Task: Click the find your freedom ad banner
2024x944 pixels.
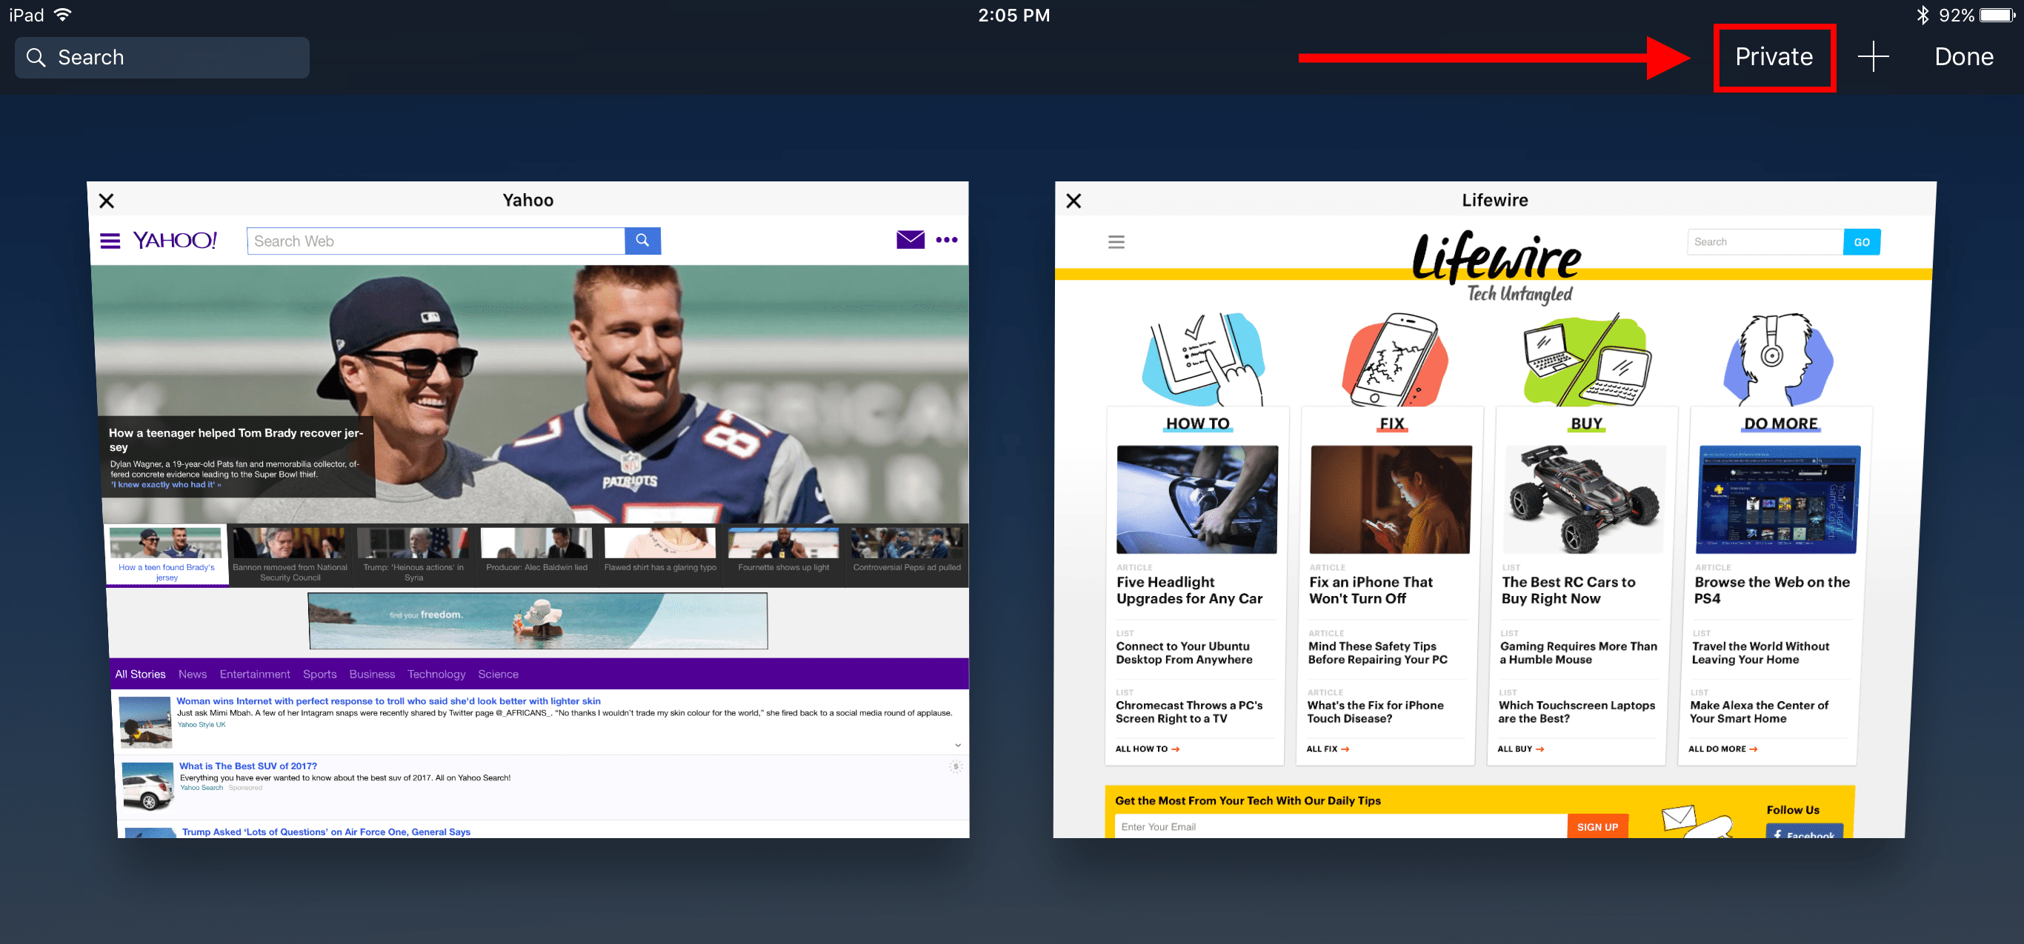Action: (538, 621)
